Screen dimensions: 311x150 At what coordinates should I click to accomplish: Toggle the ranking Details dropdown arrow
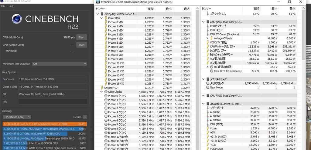(85, 117)
